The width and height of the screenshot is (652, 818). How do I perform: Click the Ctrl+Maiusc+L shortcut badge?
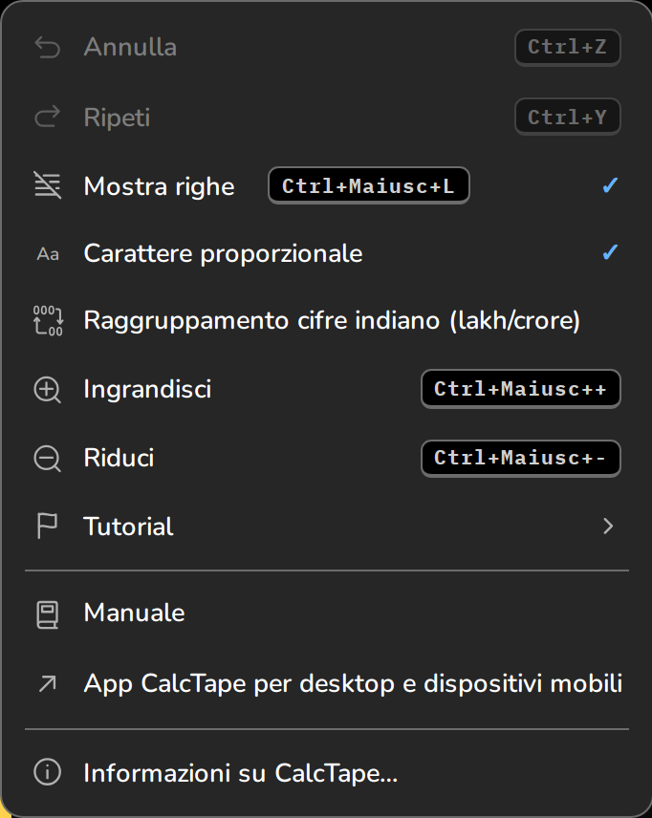pyautogui.click(x=369, y=185)
